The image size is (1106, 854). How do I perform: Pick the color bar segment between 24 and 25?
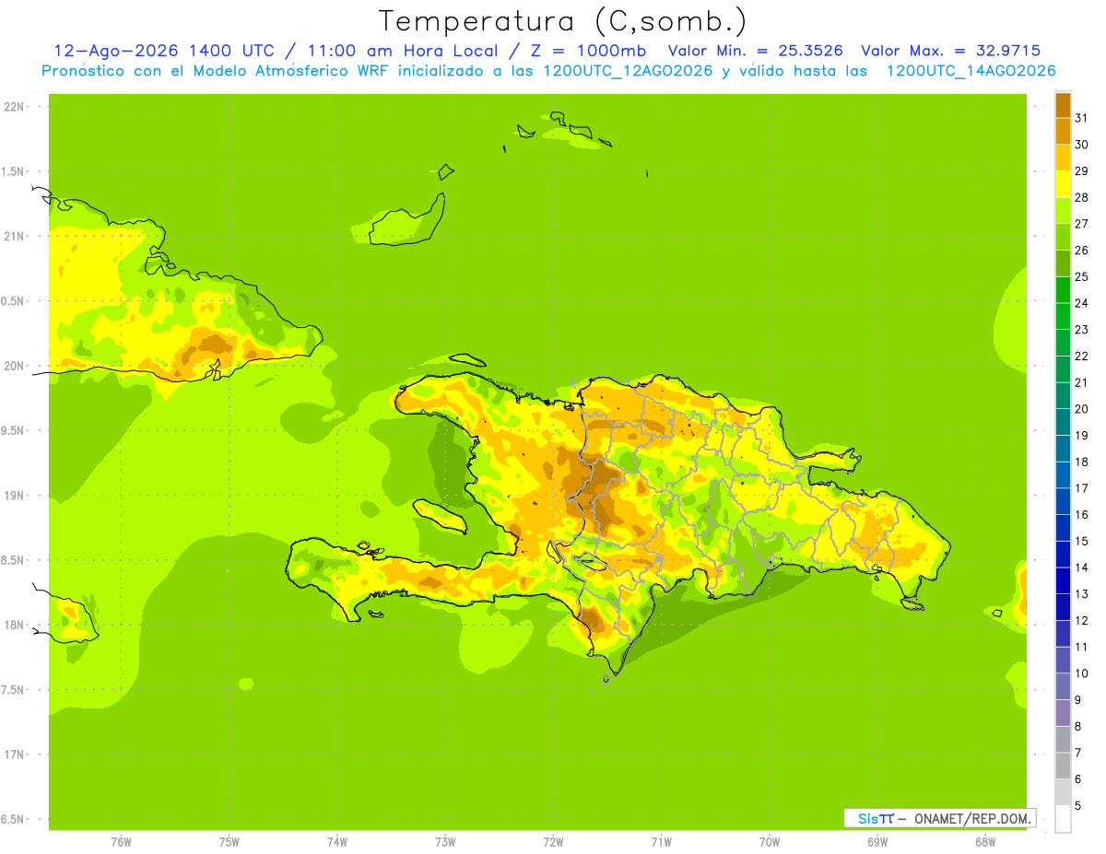coord(1063,290)
